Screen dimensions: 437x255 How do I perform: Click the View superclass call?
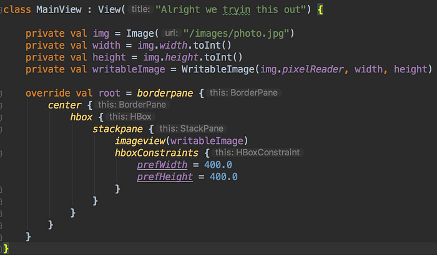109,10
